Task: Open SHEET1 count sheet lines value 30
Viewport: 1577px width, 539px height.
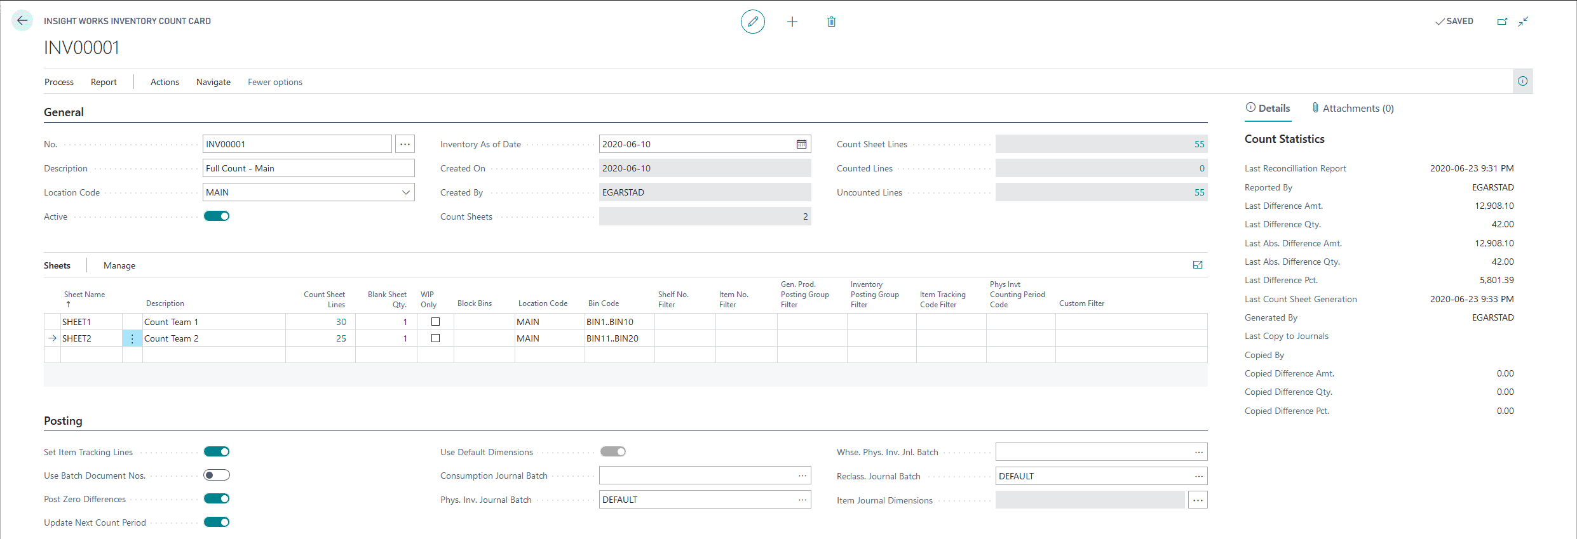Action: tap(341, 322)
